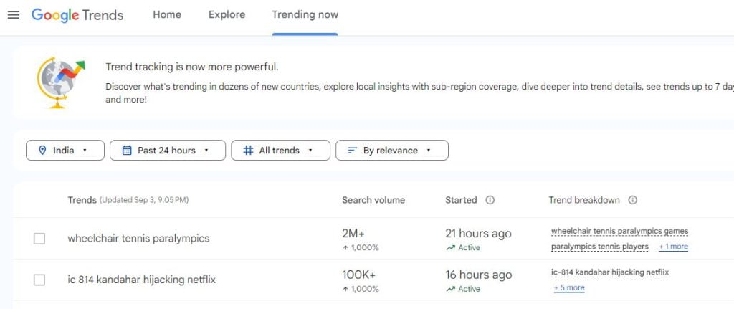Click sort icon in By relevance filter

[352, 151]
